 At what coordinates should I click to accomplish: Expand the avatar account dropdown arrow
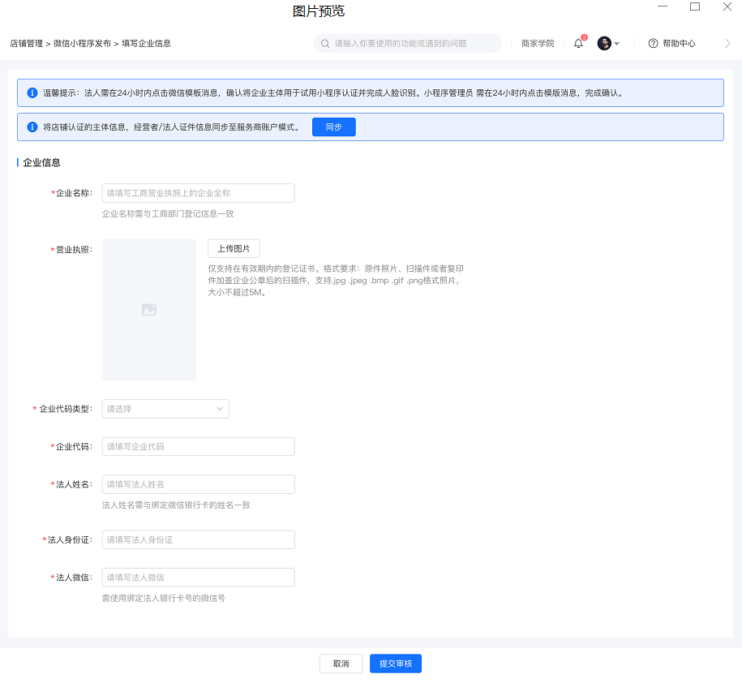[616, 44]
